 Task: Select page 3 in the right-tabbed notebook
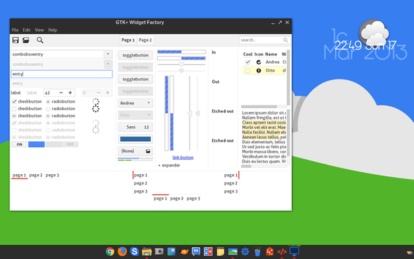pos(231,192)
